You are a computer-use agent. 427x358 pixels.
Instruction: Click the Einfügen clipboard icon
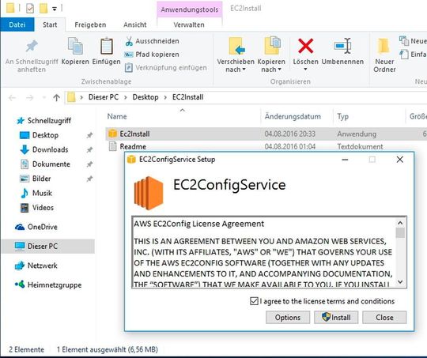tap(106, 46)
